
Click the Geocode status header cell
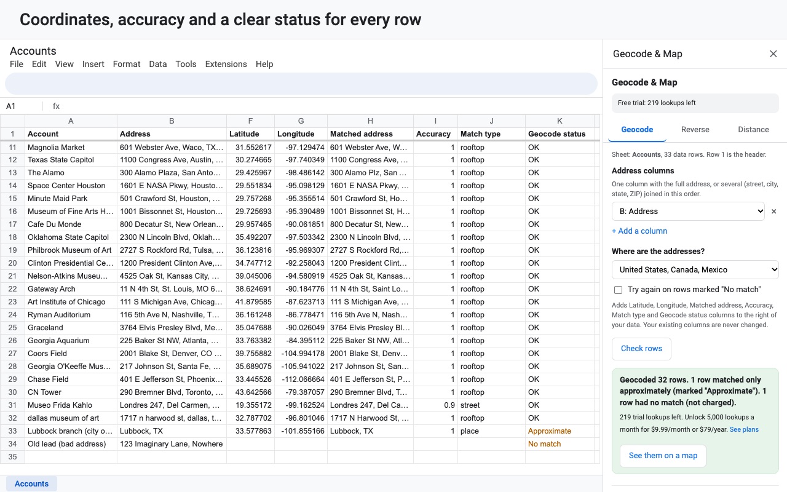click(560, 134)
